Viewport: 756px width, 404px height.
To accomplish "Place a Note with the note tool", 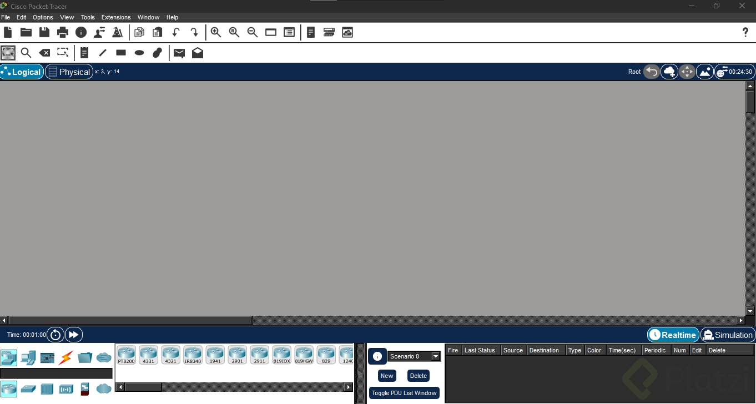I will [84, 53].
